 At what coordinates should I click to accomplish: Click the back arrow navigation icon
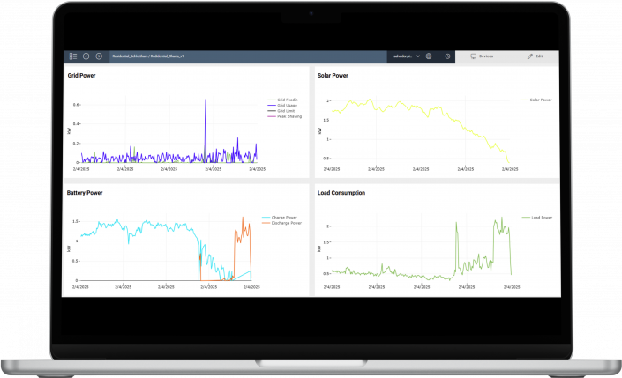(x=86, y=56)
